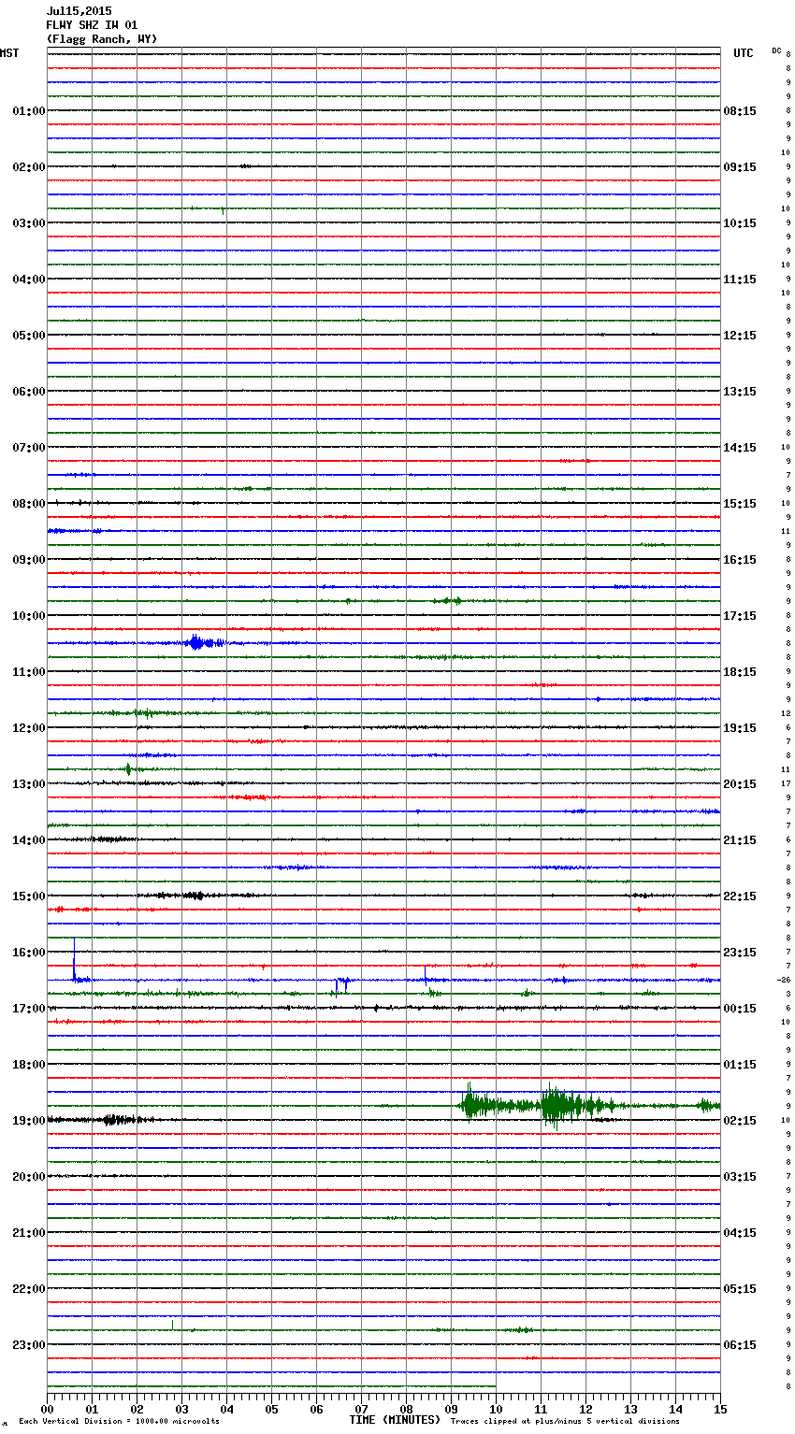Click the TIME (MINUTES) axis title
Image resolution: width=795 pixels, height=1434 pixels.
pos(395,1420)
